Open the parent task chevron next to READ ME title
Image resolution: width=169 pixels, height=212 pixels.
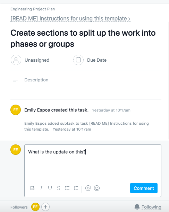click(x=129, y=19)
